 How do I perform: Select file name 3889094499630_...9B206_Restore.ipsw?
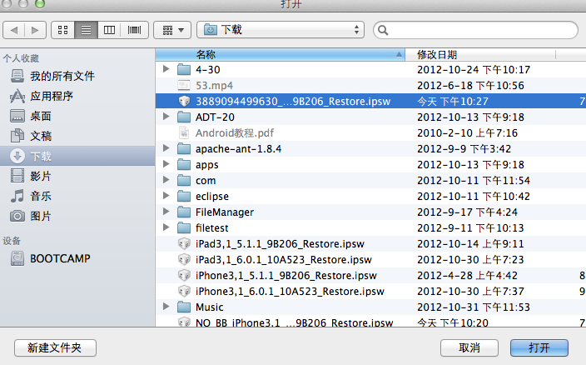click(x=293, y=102)
